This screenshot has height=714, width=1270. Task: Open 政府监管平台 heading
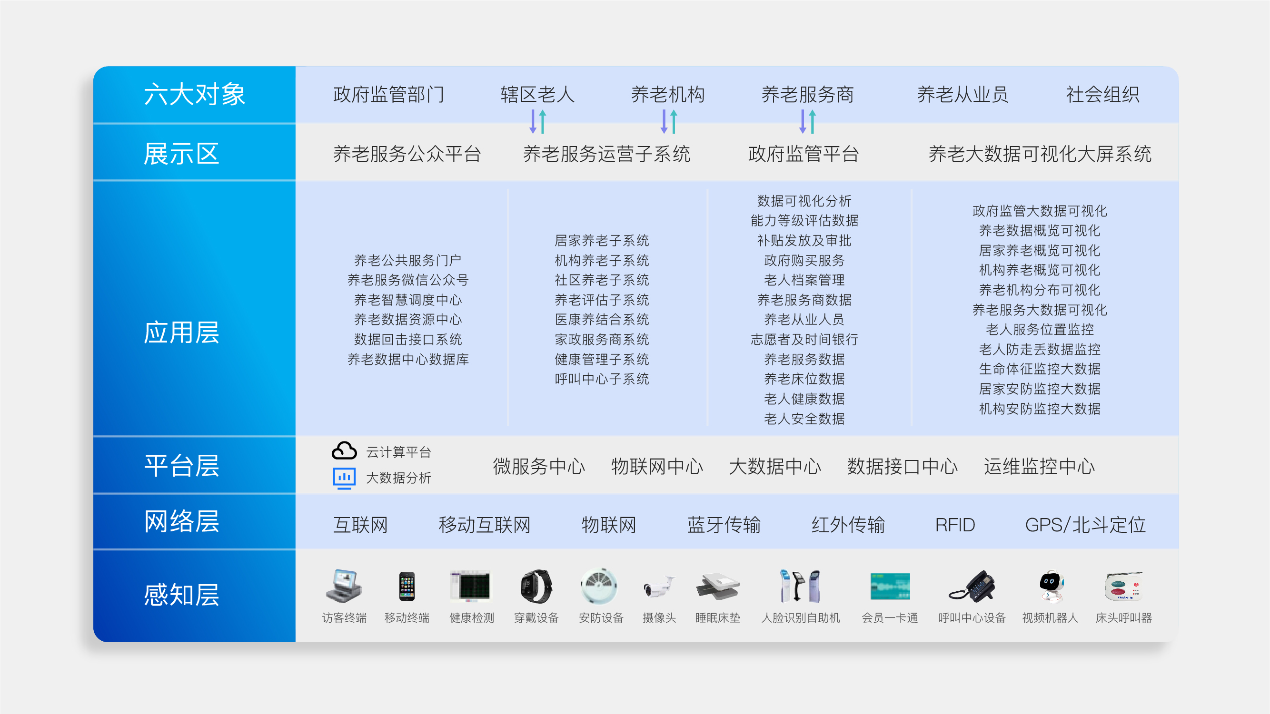pyautogui.click(x=804, y=154)
